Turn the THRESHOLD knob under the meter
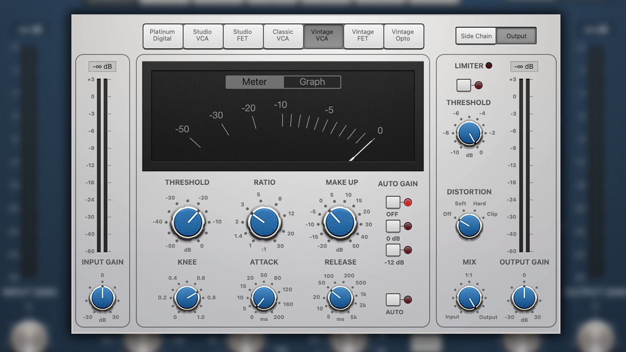 tap(187, 222)
